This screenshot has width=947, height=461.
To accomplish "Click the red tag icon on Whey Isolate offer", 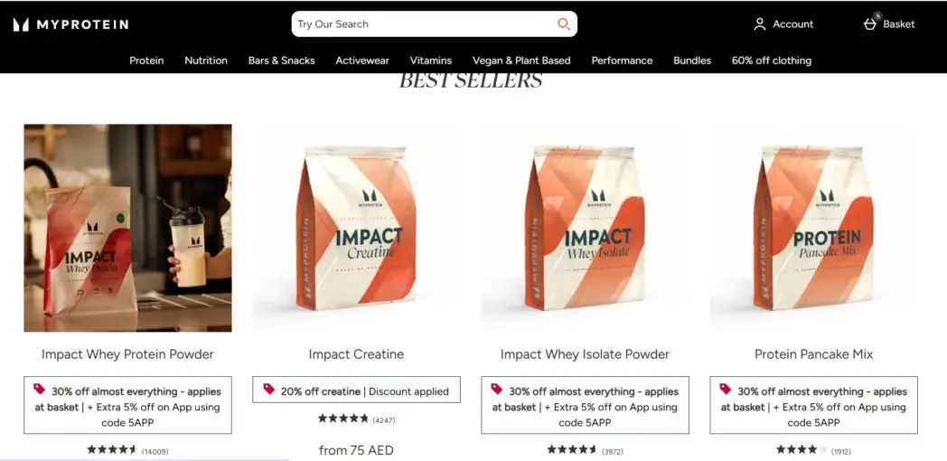I will [x=497, y=389].
